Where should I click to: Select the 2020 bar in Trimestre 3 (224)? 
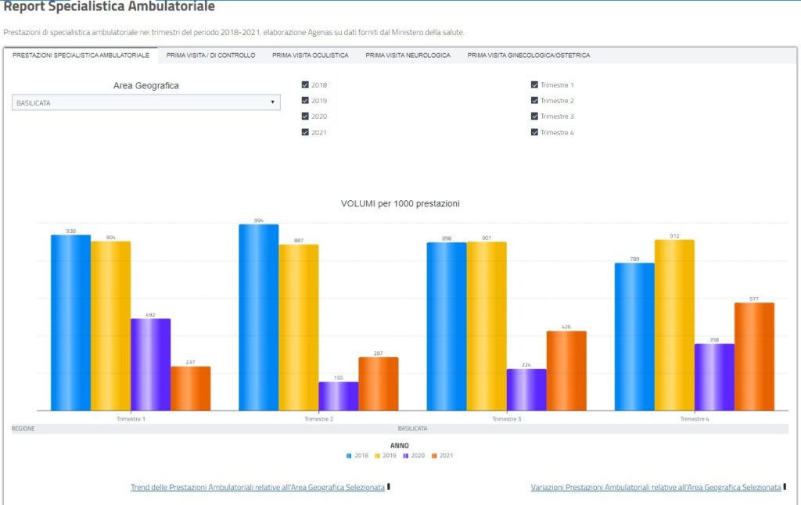pyautogui.click(x=526, y=389)
